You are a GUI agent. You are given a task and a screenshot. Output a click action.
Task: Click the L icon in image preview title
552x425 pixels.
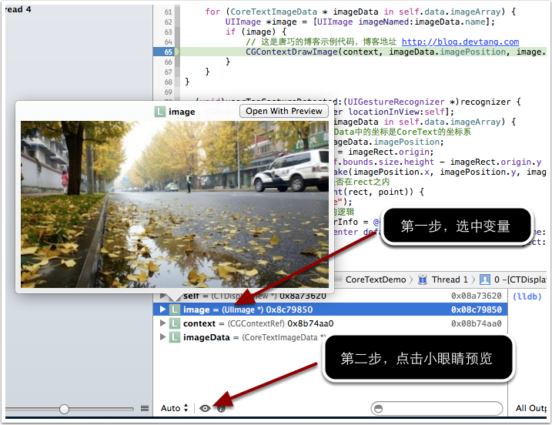click(160, 112)
